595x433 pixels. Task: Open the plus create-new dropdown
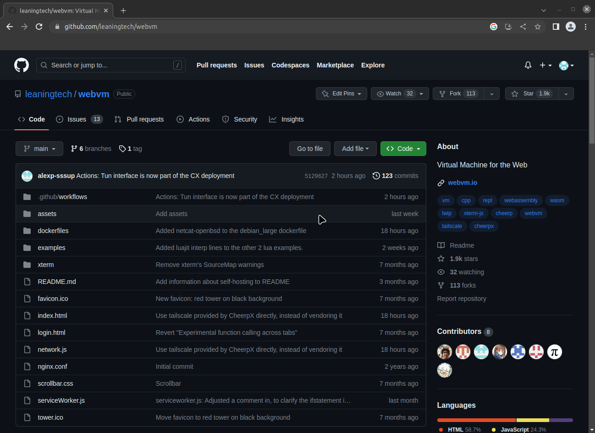pos(545,65)
